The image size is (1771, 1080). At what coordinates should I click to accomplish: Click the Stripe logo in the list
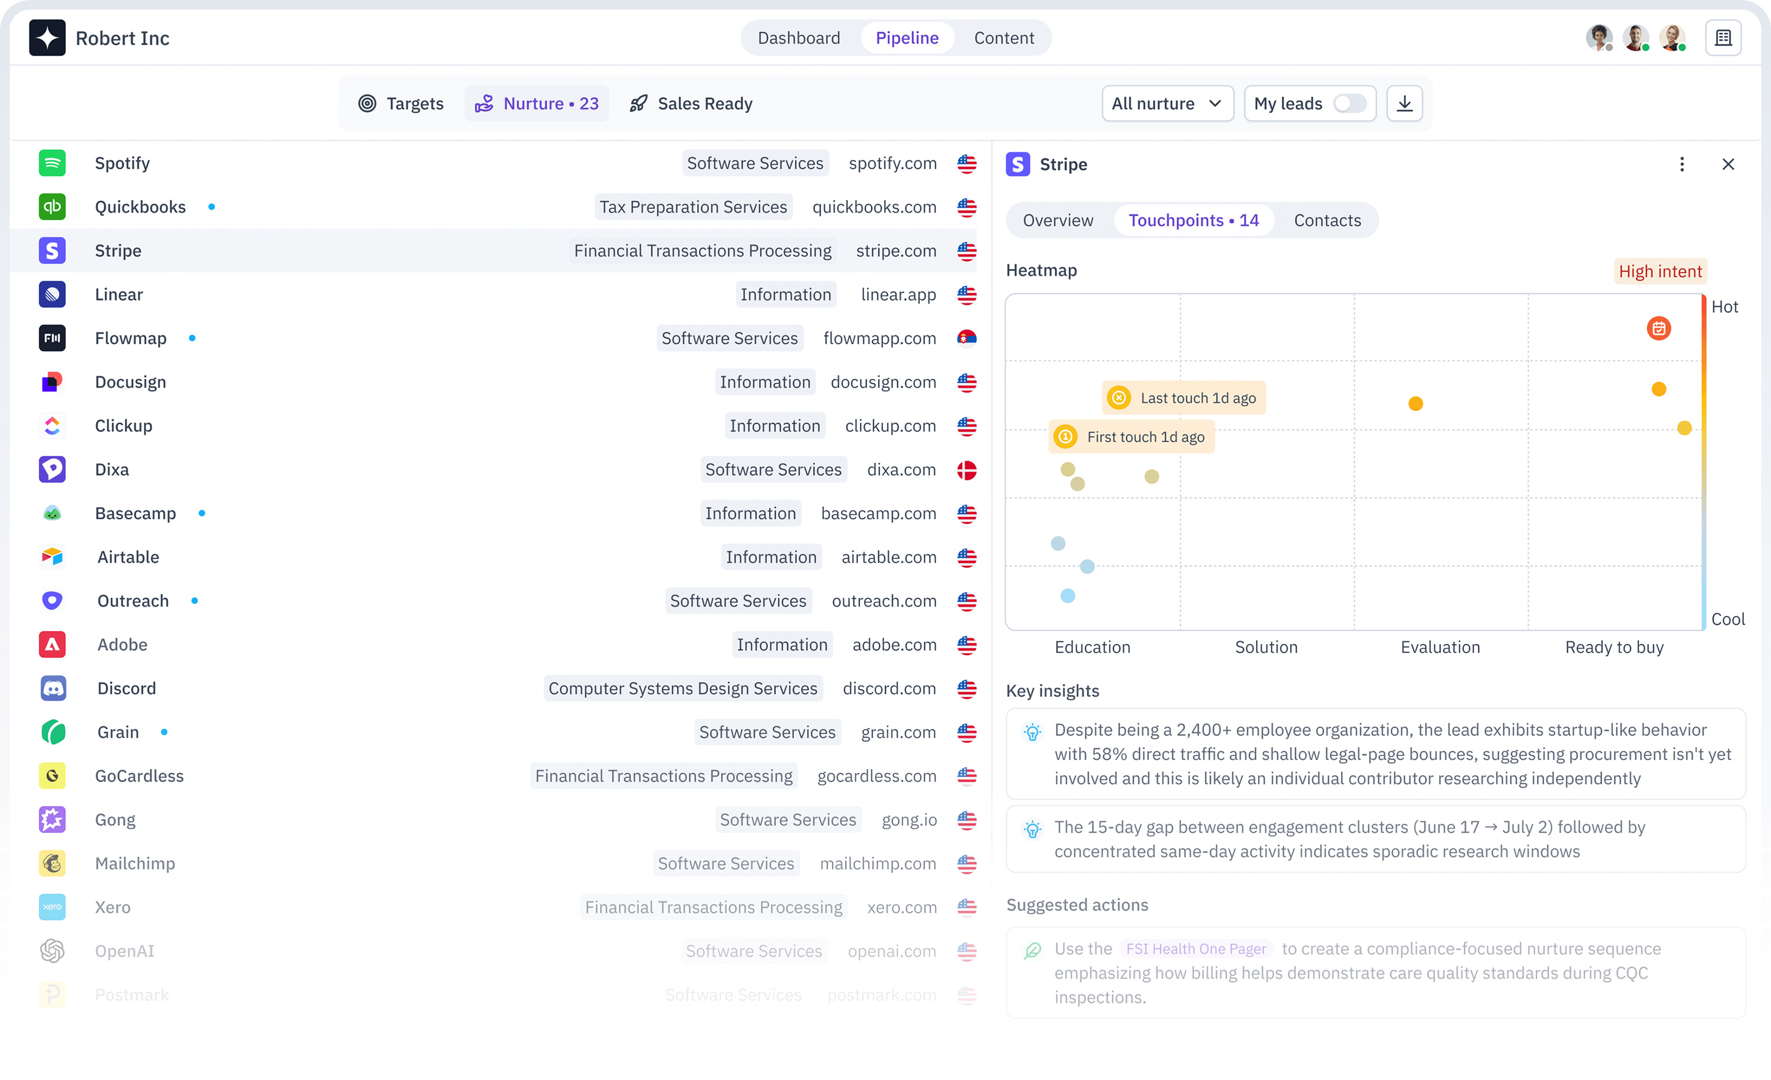coord(52,251)
